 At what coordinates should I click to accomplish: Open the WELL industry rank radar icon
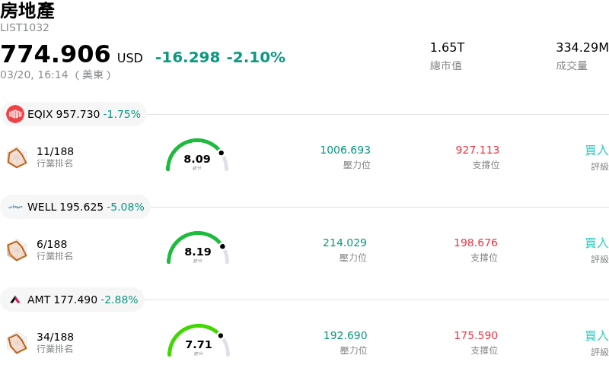click(17, 250)
